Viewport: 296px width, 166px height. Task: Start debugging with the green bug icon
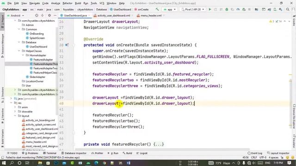(x=227, y=9)
